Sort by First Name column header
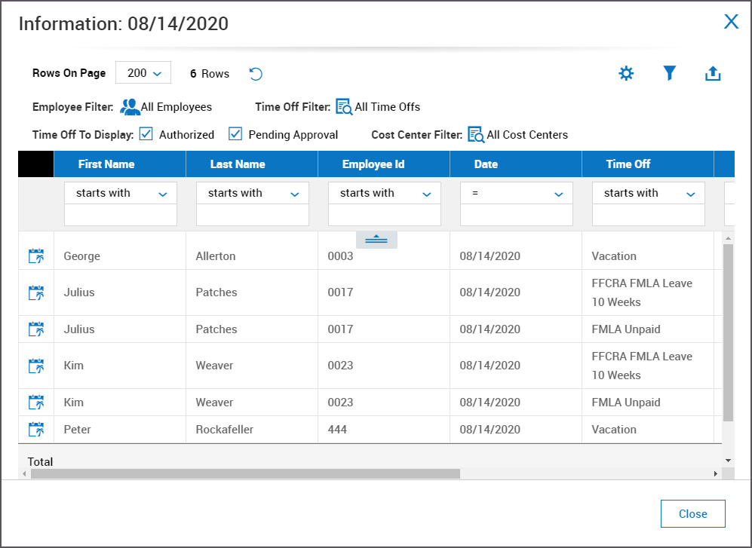Screen dimensions: 752x548 coord(120,164)
